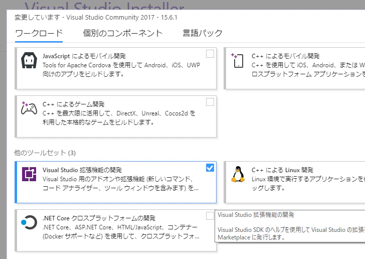Image resolution: width=365 pixels, height=259 pixels.
Task: Enable JavaScript によるモバイル開発 checkbox
Action: tap(210, 54)
